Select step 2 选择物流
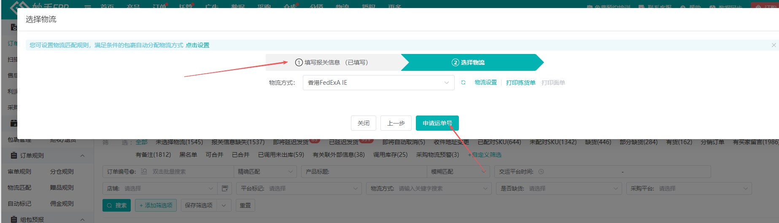 pos(468,62)
